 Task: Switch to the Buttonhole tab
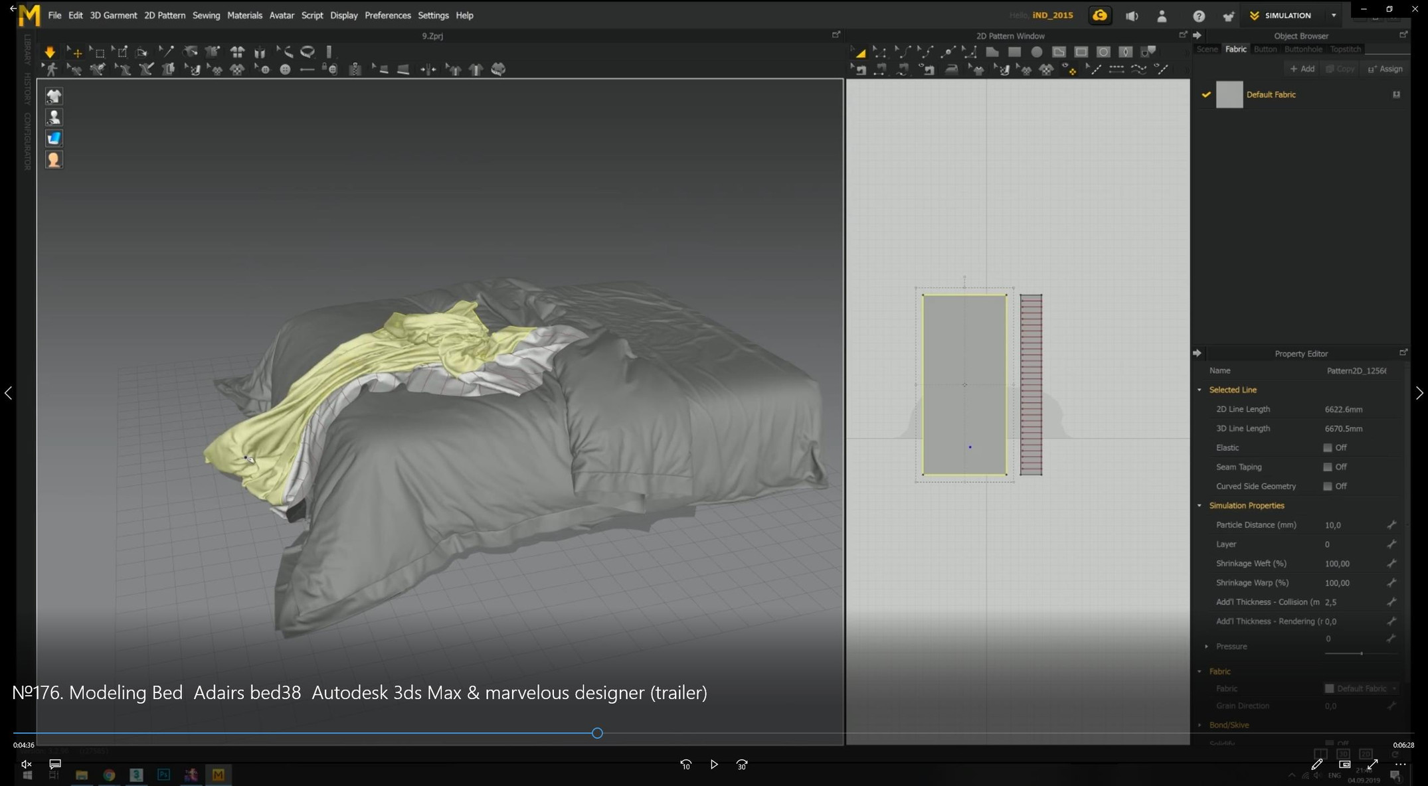pos(1303,49)
